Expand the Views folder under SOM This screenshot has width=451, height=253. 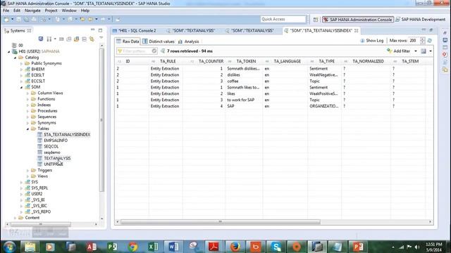coord(28,176)
